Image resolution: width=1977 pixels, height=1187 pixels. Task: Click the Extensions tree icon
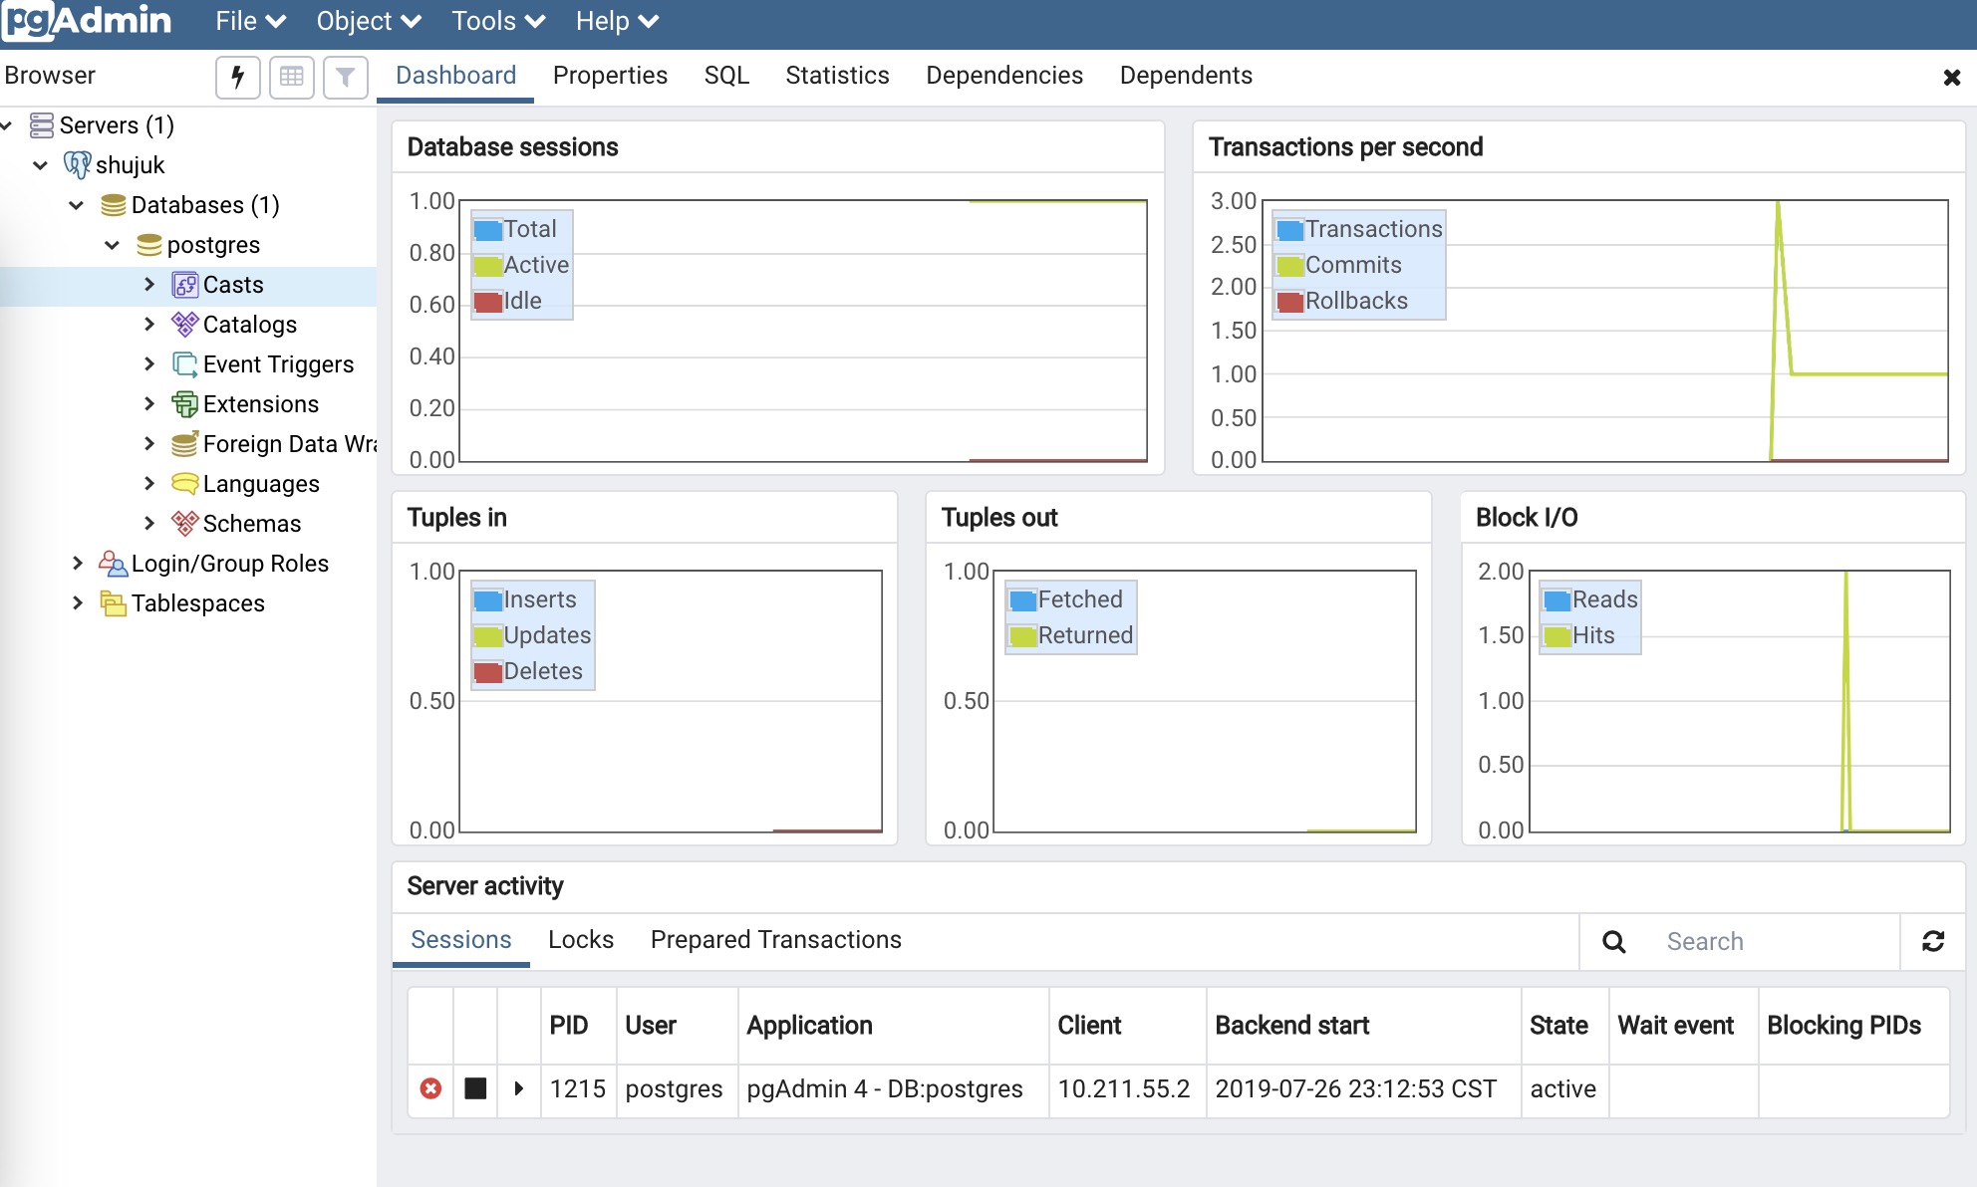click(x=185, y=404)
